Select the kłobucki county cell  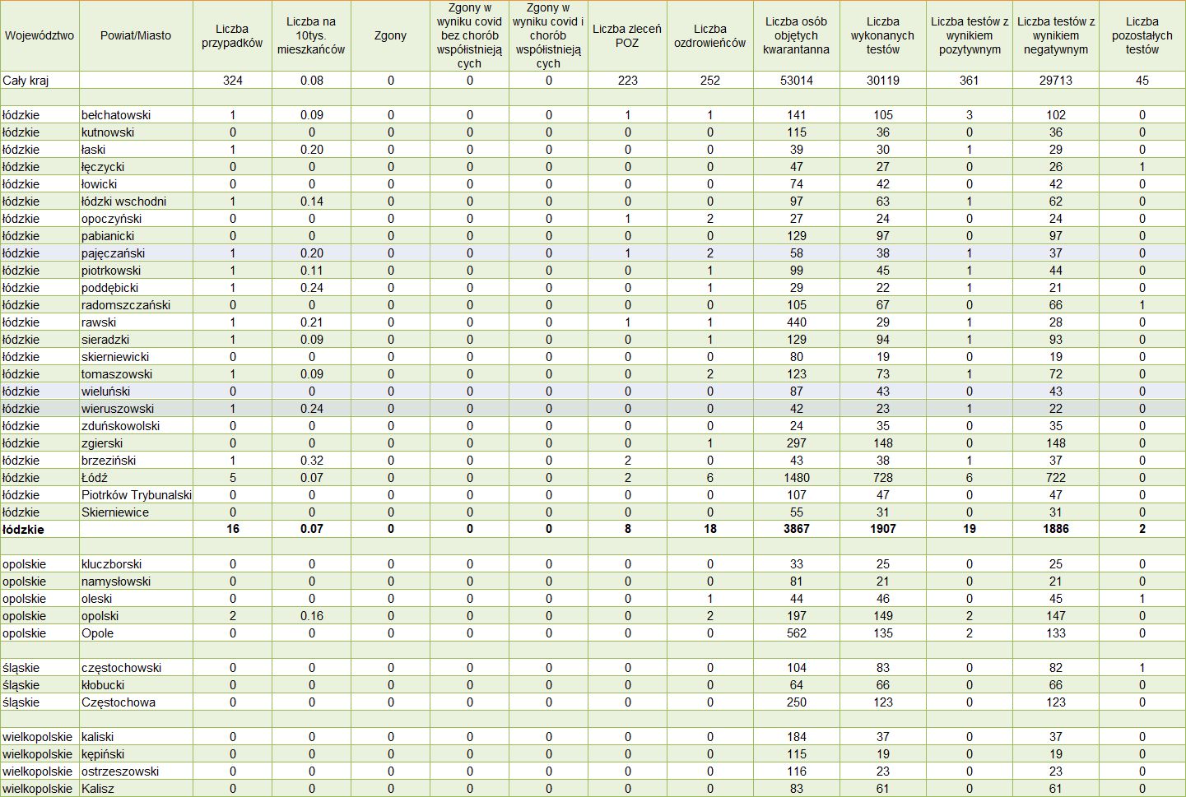(x=136, y=685)
